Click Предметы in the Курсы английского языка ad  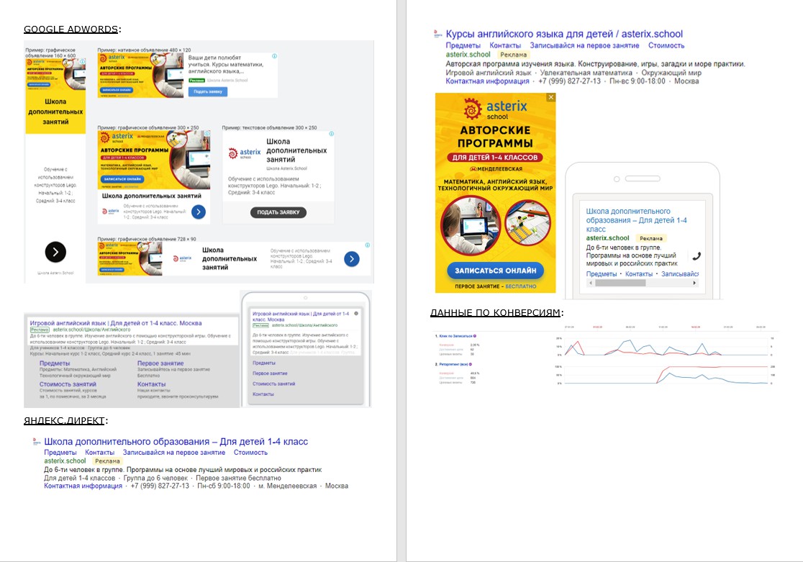[463, 45]
